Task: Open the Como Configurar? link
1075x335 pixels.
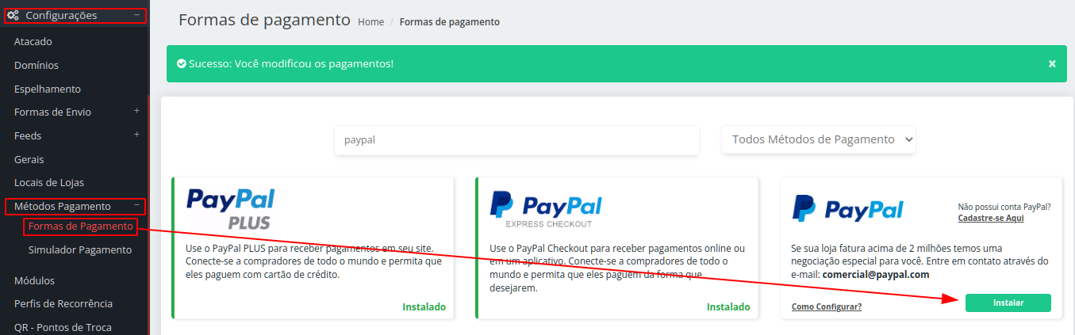Action: [x=827, y=306]
